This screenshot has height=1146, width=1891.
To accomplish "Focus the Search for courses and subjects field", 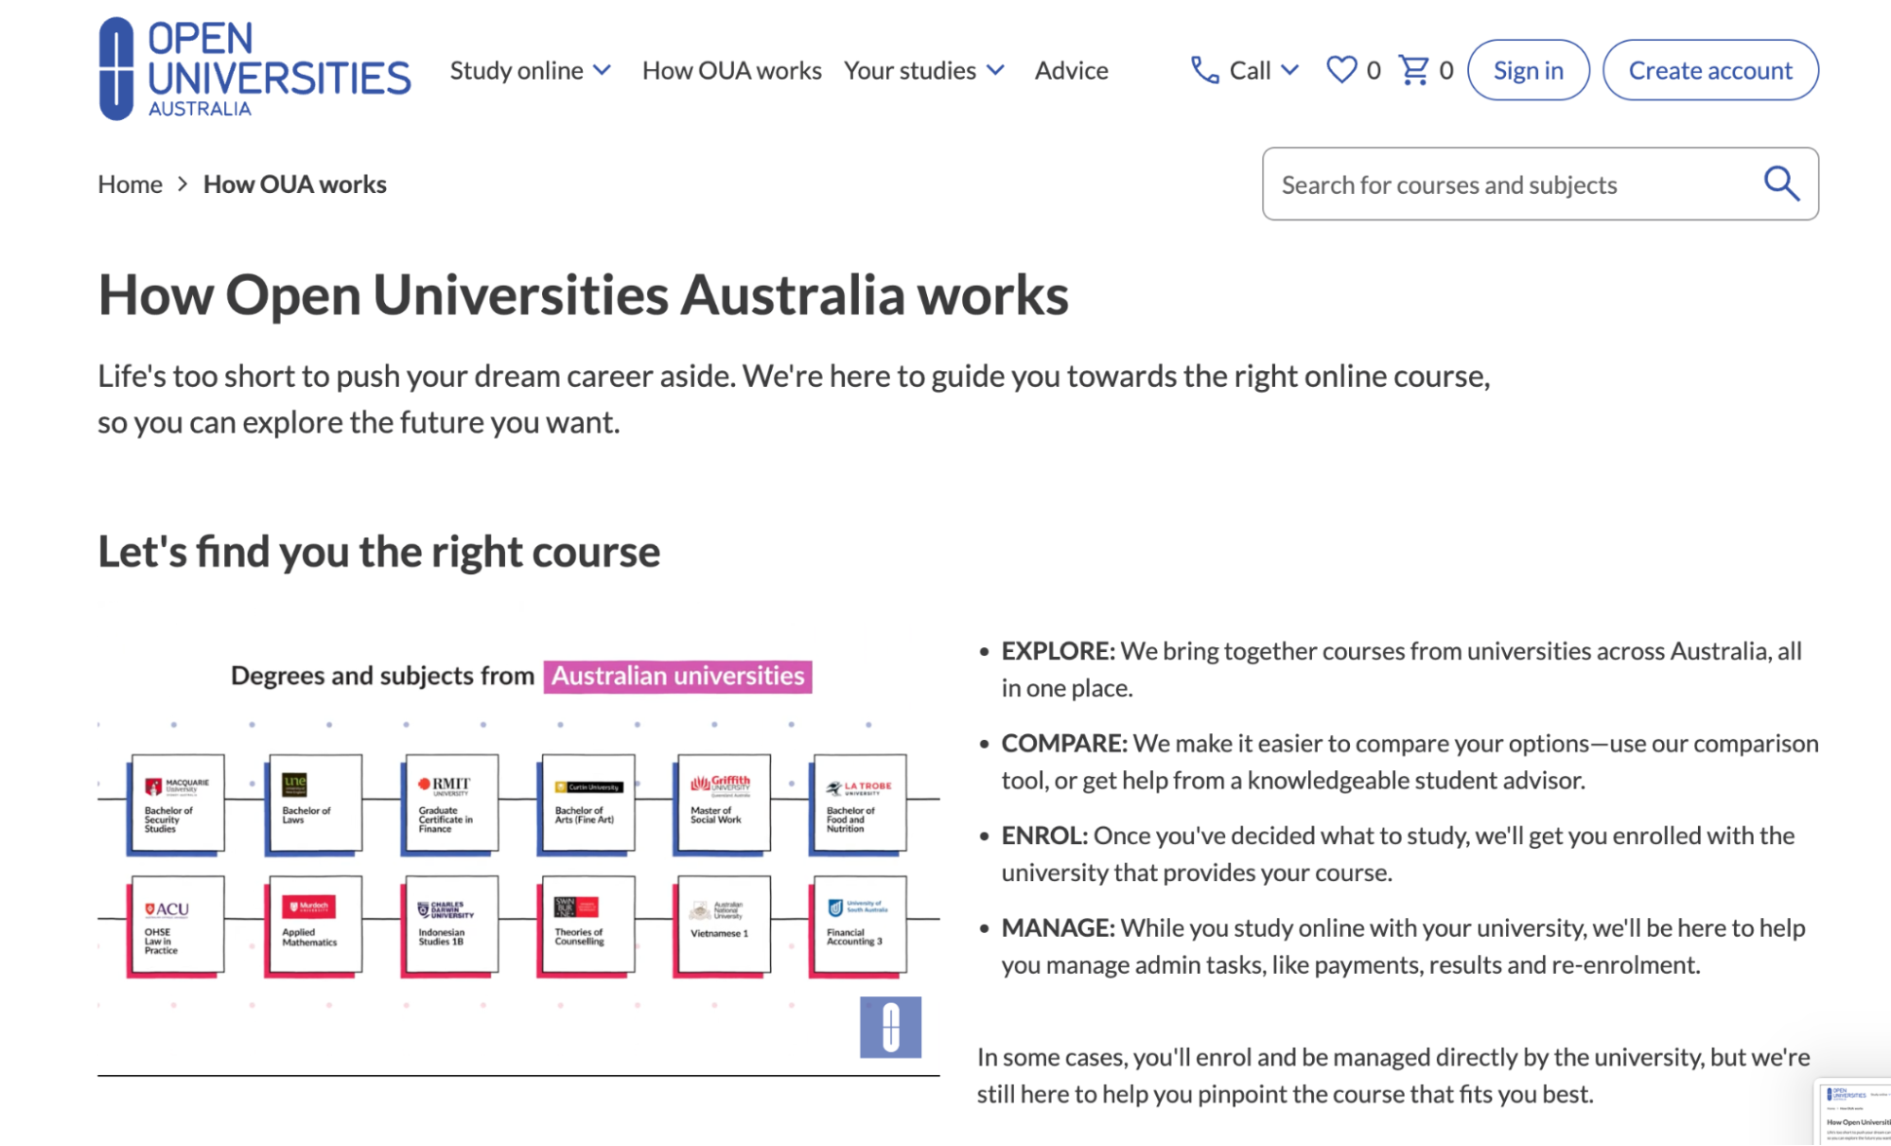I will pos(1540,184).
